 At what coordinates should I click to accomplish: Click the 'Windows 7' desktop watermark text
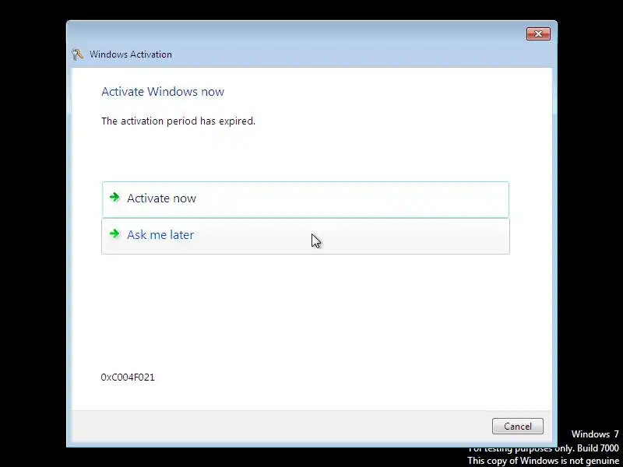point(595,434)
